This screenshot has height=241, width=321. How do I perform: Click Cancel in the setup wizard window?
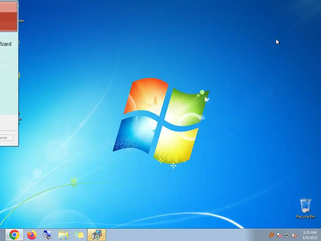[x=6, y=138]
